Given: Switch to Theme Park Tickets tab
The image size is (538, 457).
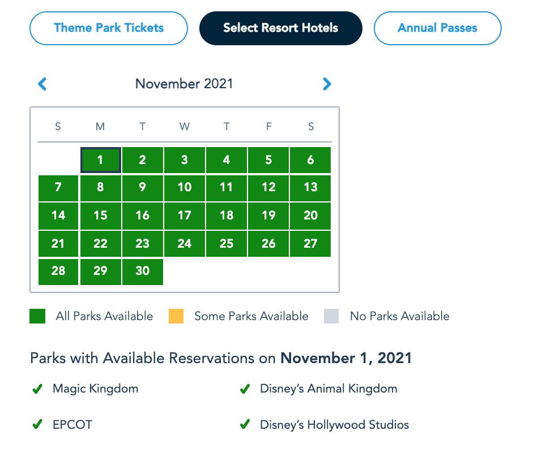Looking at the screenshot, I should coord(109,28).
